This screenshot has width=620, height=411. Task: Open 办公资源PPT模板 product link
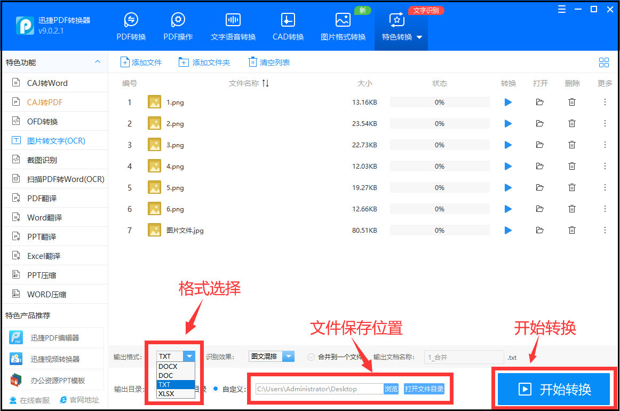(55, 381)
